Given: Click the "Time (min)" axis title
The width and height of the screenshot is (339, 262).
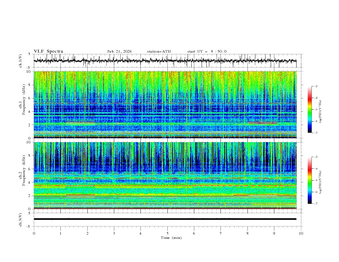Looking at the screenshot, I should (171, 238).
